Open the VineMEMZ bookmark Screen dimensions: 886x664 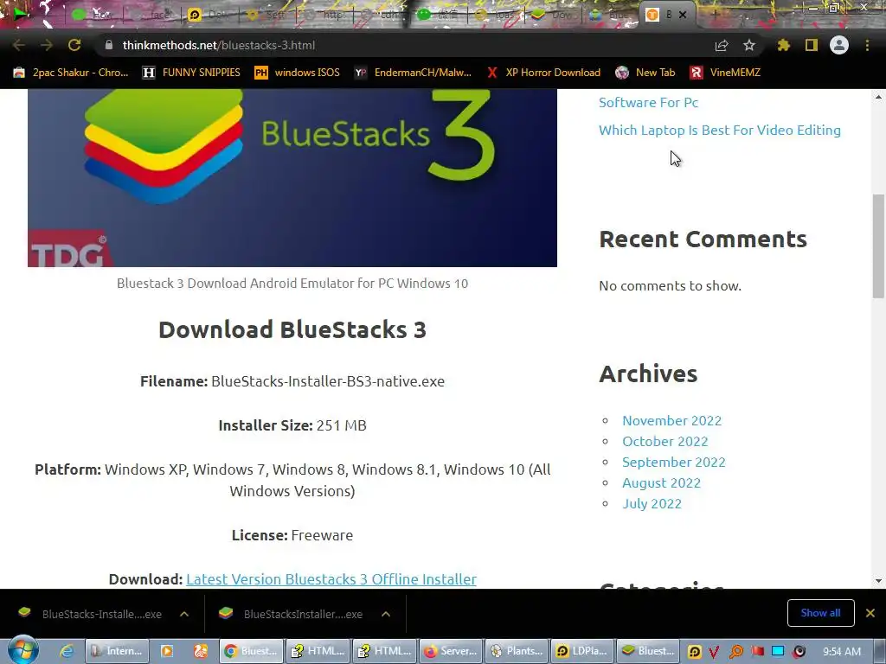click(725, 73)
